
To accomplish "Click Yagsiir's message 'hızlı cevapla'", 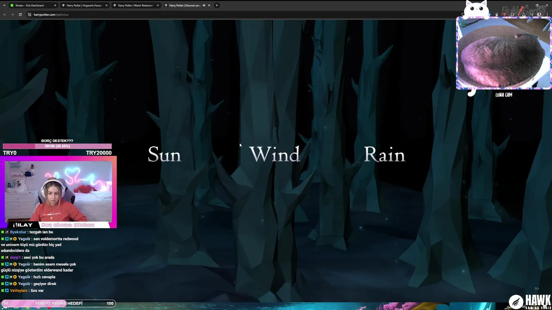I will pyautogui.click(x=44, y=277).
